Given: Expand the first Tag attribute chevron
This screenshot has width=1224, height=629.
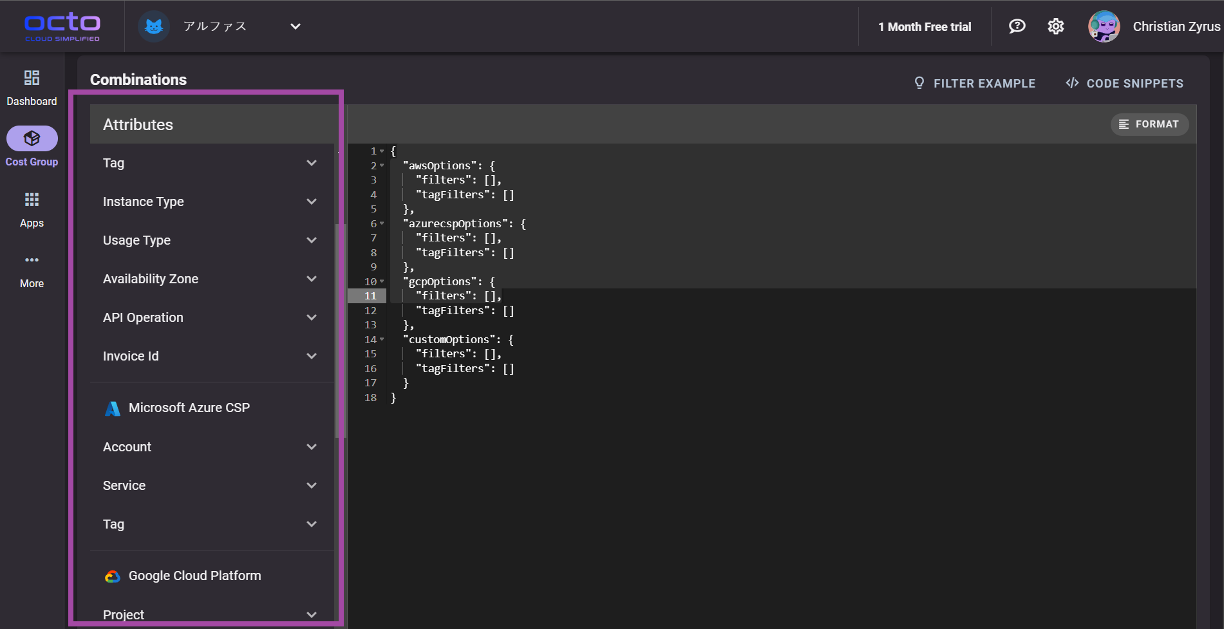Looking at the screenshot, I should [312, 163].
